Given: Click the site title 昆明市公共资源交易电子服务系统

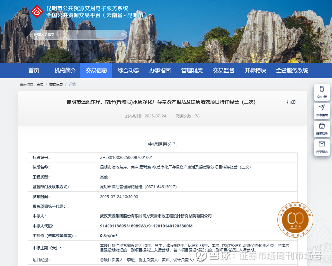Looking at the screenshot, I should click(x=87, y=8).
